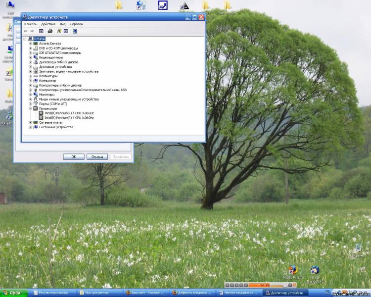
Task: Expand DVD и CD-ROM дисководы node
Action: 30,48
